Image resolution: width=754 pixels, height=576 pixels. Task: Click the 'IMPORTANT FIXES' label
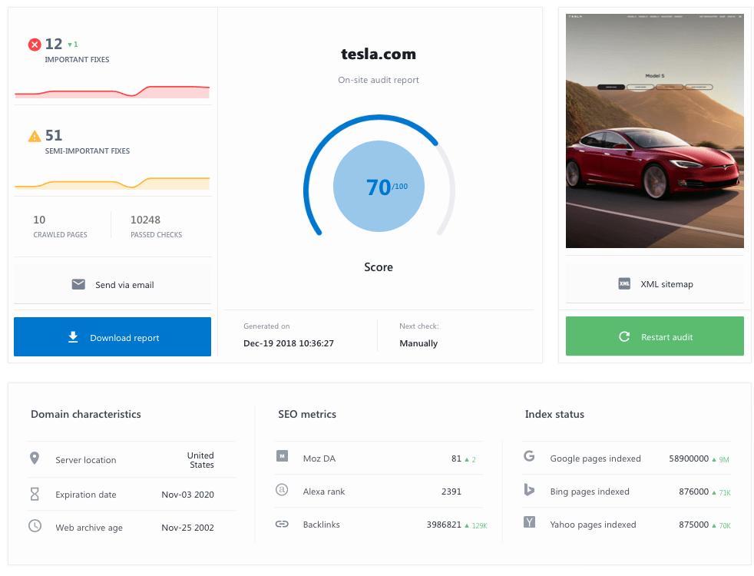(77, 60)
